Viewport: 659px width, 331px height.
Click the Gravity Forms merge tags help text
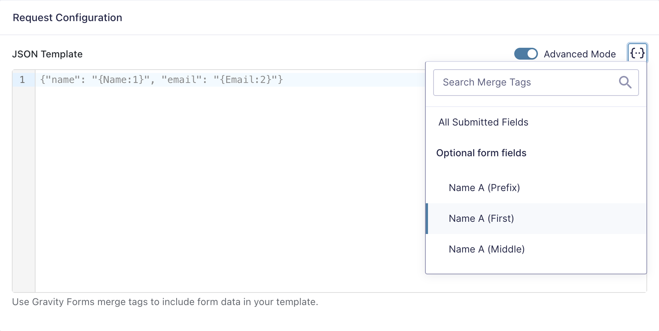pyautogui.click(x=165, y=302)
